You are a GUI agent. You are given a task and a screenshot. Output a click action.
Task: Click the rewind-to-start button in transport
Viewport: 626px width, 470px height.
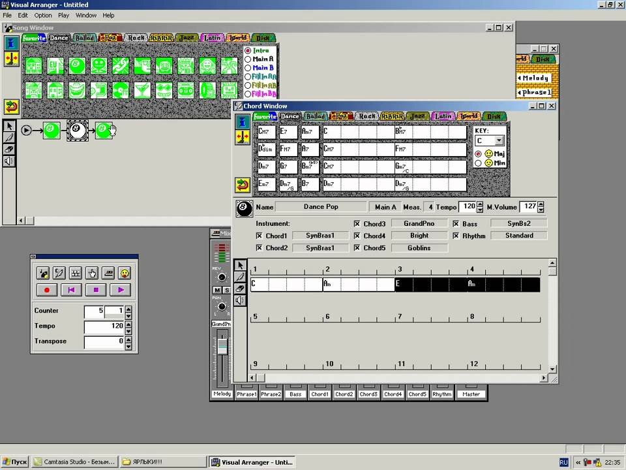tap(72, 290)
